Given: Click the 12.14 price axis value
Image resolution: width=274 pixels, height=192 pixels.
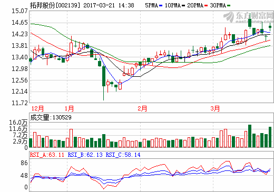Looking at the screenshot, I should pyautogui.click(x=19, y=92).
